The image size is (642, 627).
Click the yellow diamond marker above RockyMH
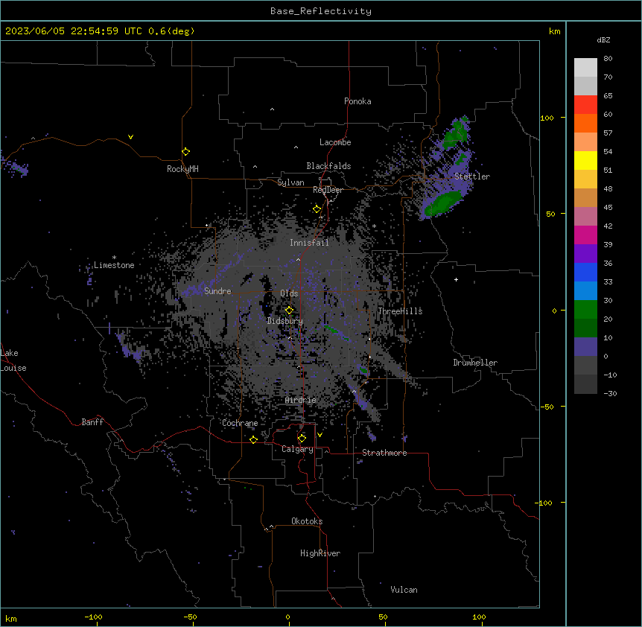[x=186, y=152]
